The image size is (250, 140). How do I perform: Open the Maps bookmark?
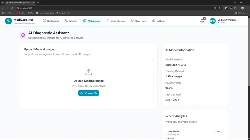[31, 13]
